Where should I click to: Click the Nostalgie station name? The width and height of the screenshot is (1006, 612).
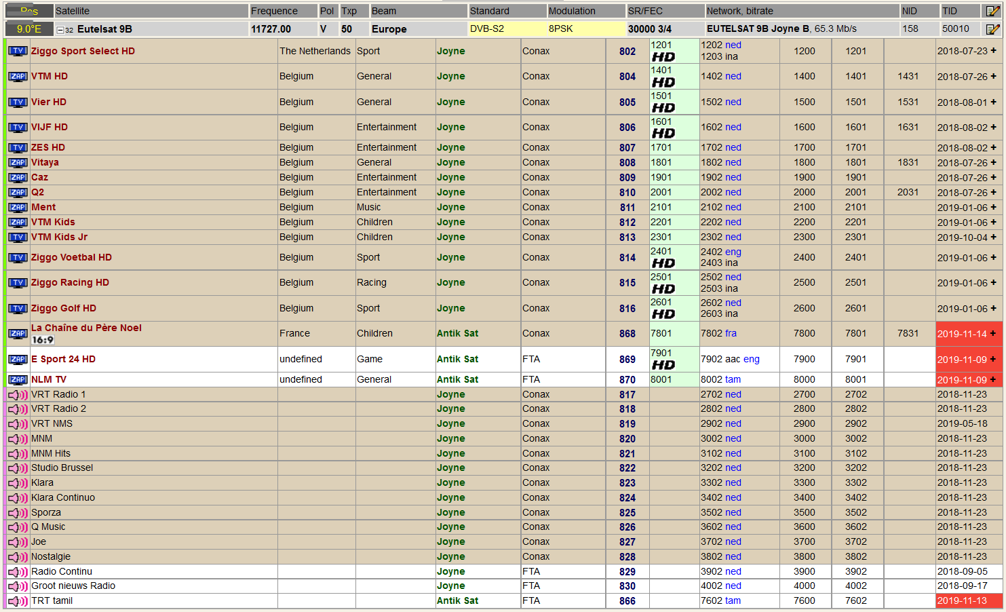point(51,556)
